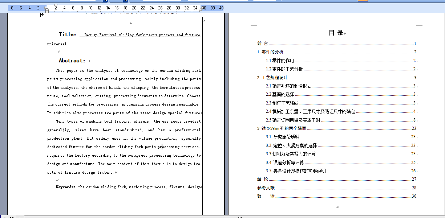The height and width of the screenshot is (218, 445).
Task: Select the right indent marker on the ruler
Action: tap(201, 9)
